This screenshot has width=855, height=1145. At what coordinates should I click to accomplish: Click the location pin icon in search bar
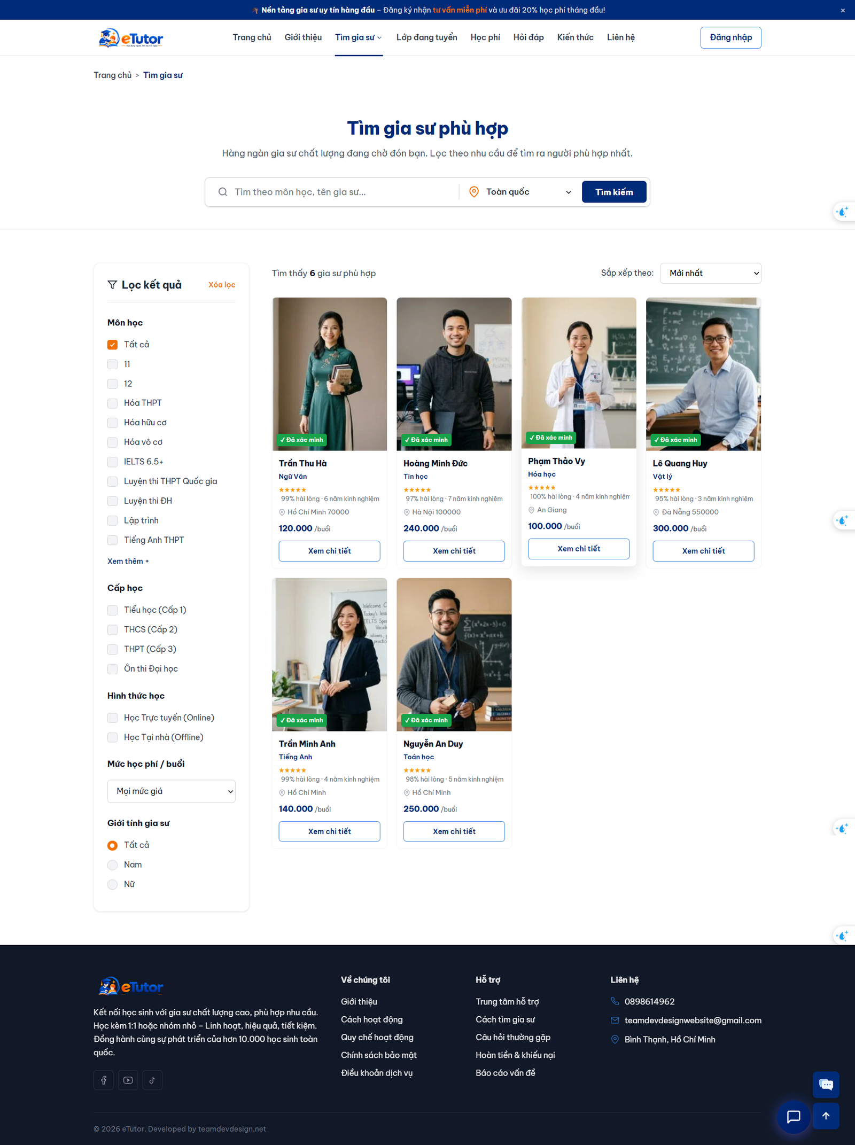[x=473, y=192]
